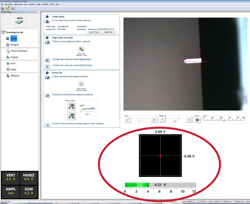Image resolution: width=250 pixels, height=204 pixels.
Task: Click the Select Probe button
Action: [x=108, y=32]
